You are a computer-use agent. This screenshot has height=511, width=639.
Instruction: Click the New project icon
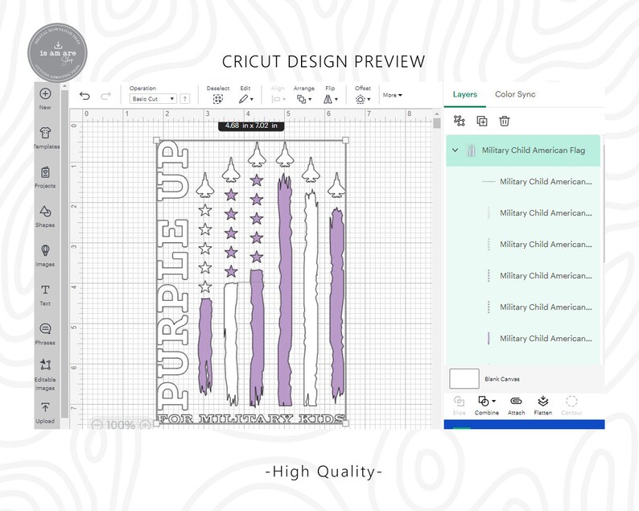point(45,93)
